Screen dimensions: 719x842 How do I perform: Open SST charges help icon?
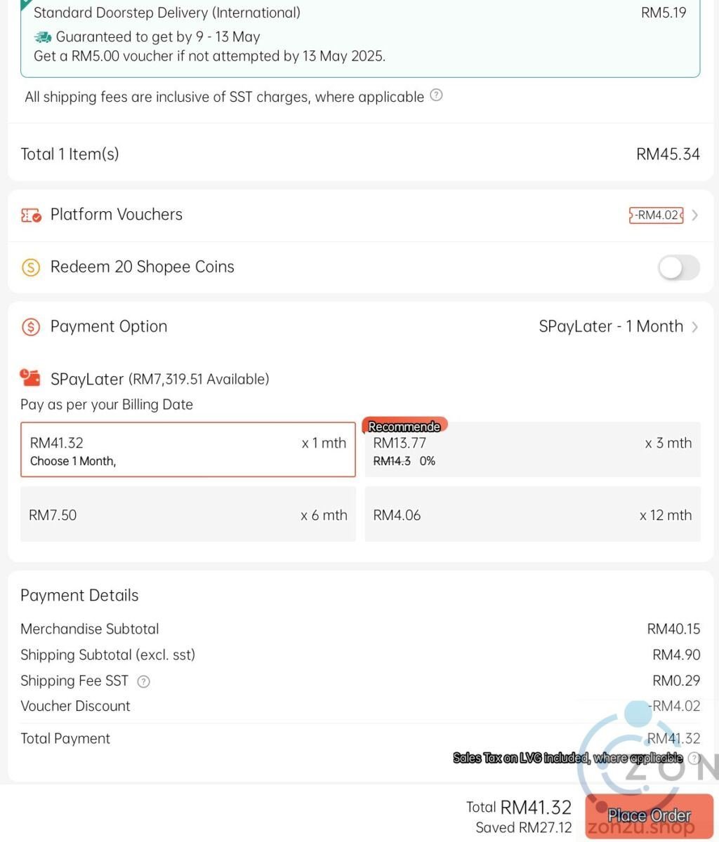coord(436,95)
